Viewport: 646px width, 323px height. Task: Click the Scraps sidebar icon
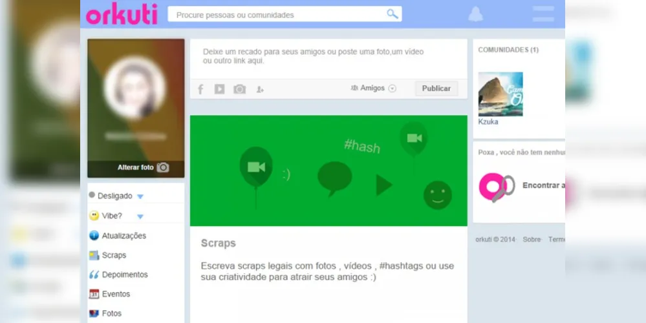(94, 255)
